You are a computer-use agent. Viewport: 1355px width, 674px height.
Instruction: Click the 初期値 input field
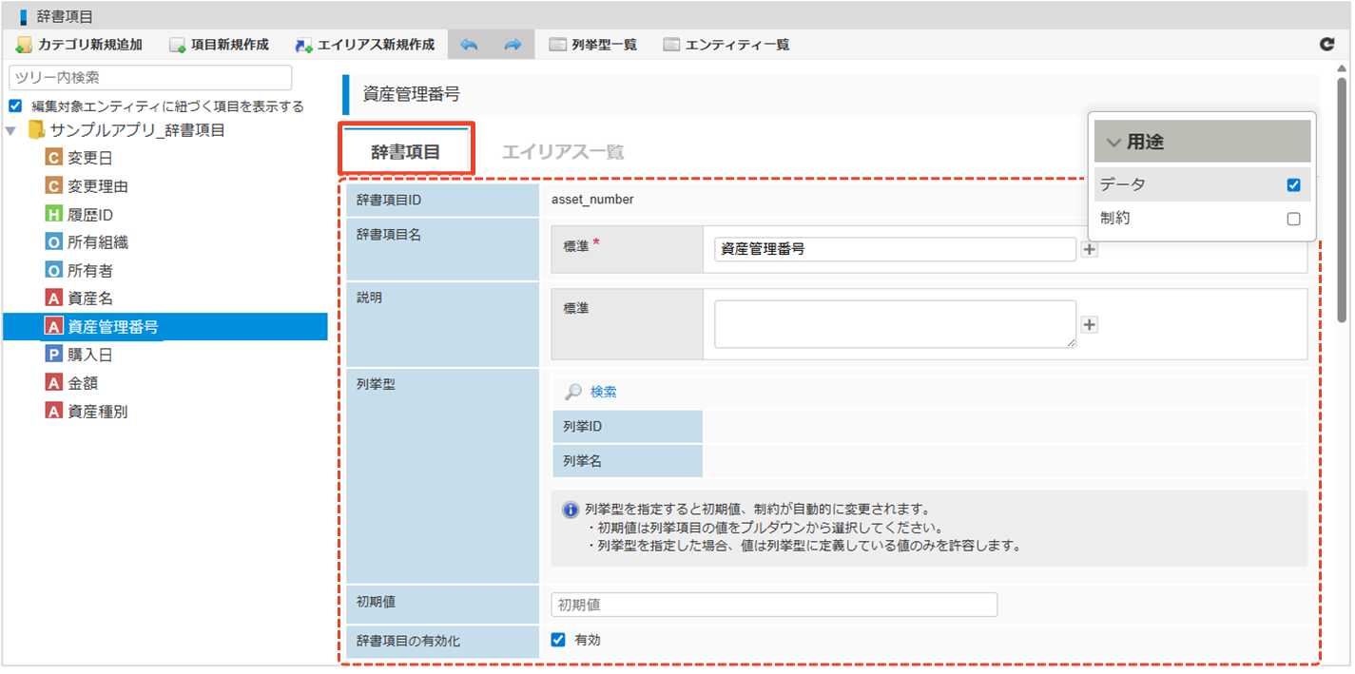click(774, 605)
